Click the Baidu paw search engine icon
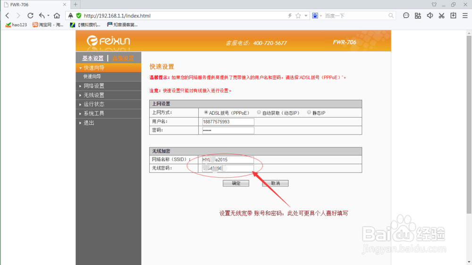The image size is (472, 265). point(315,16)
